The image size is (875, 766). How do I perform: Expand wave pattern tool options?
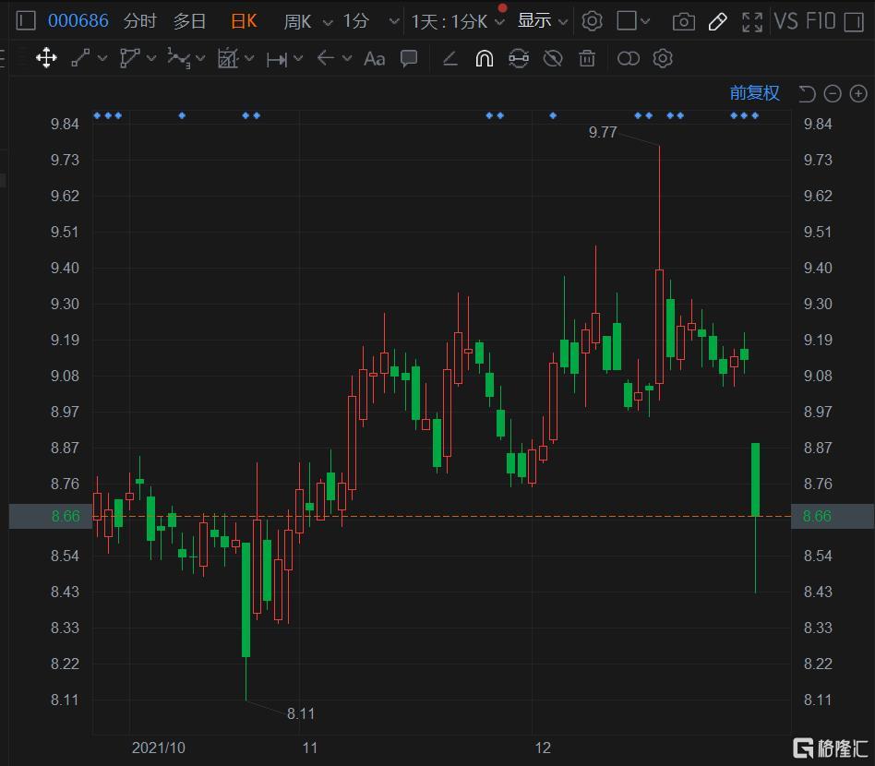tap(200, 57)
